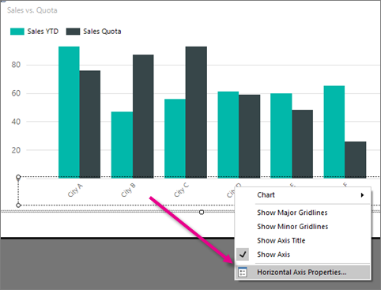Select Show Axis Title menu entry
381x290 pixels.
281,240
